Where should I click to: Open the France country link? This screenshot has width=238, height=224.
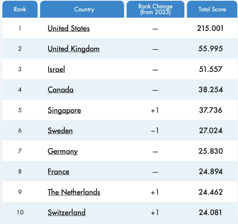tap(59, 172)
